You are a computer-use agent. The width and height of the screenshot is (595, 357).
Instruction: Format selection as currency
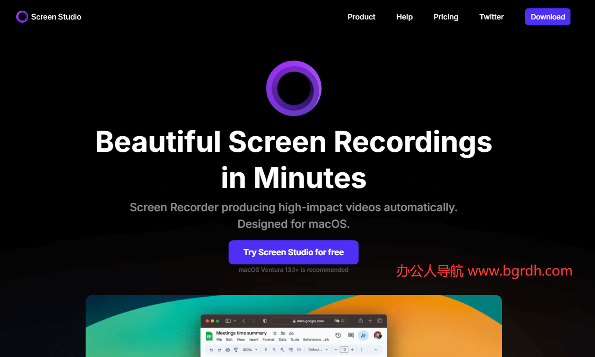[266, 350]
